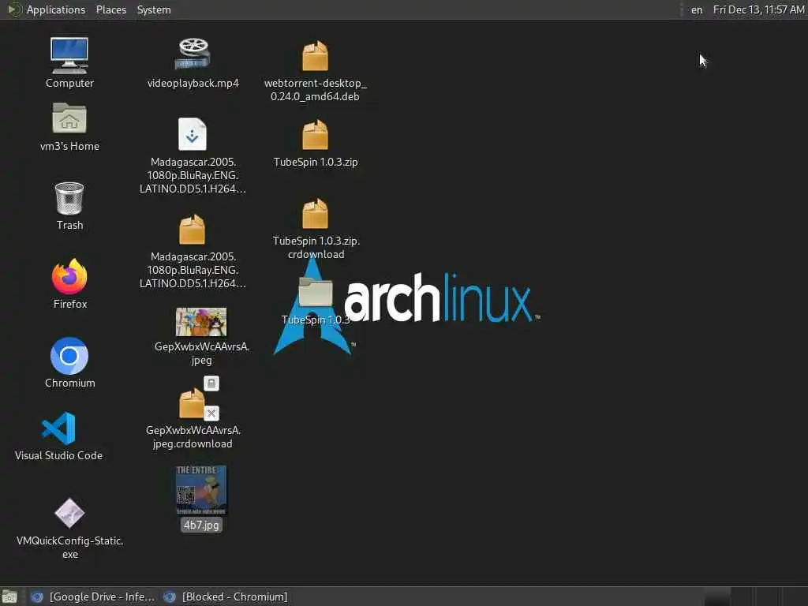Image resolution: width=808 pixels, height=606 pixels.
Task: Select the TubeSpin 1.0.3.zip archive icon
Action: click(x=315, y=134)
